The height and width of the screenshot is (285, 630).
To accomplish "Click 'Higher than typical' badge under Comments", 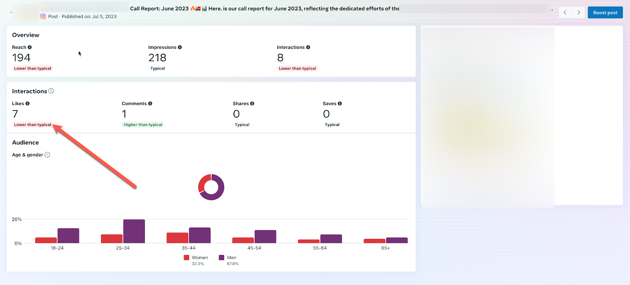I will click(x=143, y=125).
